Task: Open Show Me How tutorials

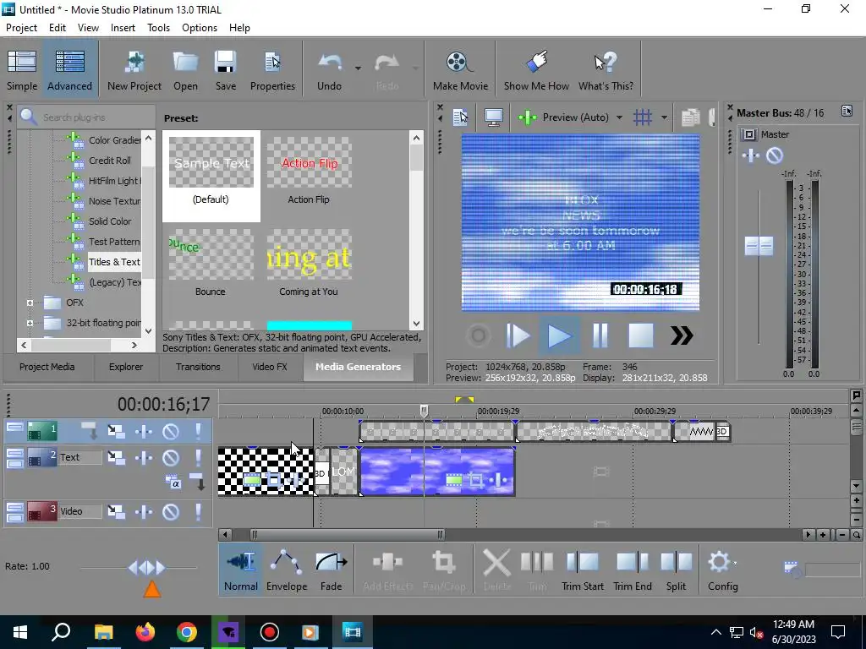Action: (x=535, y=70)
